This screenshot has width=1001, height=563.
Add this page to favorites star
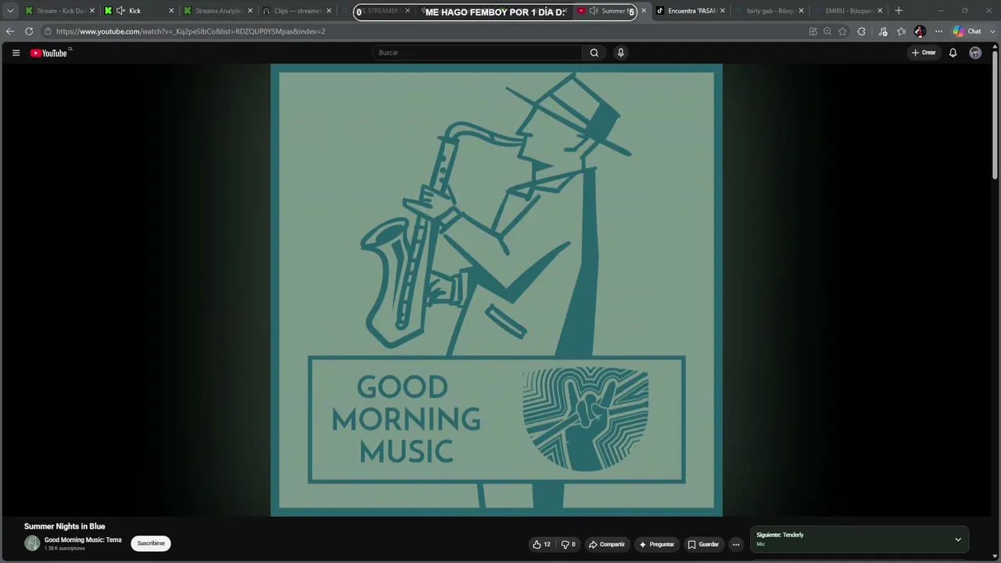(x=842, y=31)
